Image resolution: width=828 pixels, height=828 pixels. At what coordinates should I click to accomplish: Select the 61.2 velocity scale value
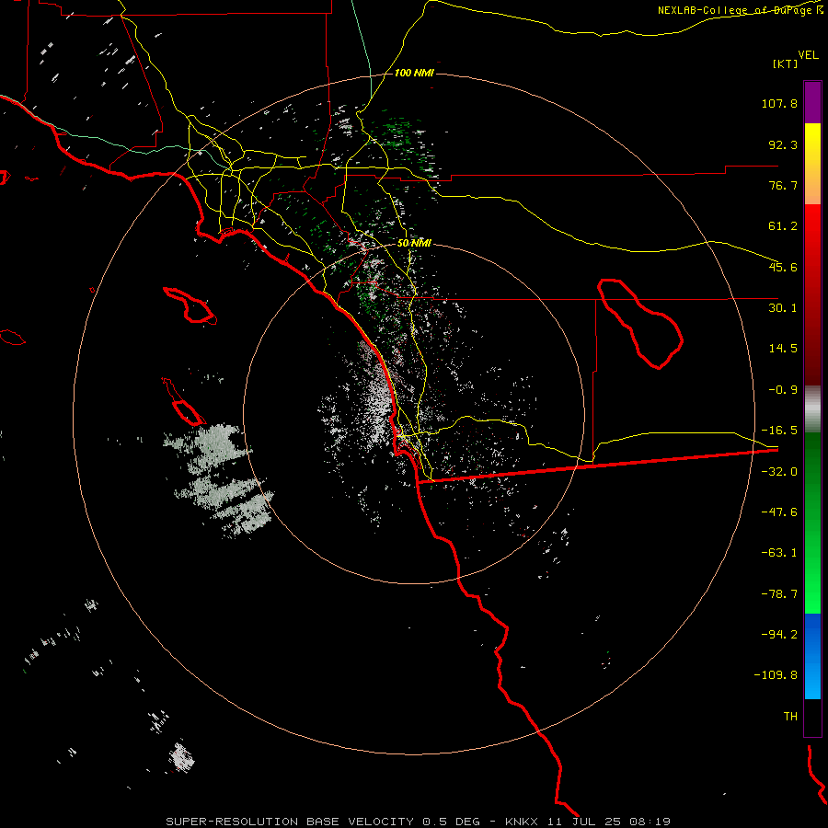783,226
